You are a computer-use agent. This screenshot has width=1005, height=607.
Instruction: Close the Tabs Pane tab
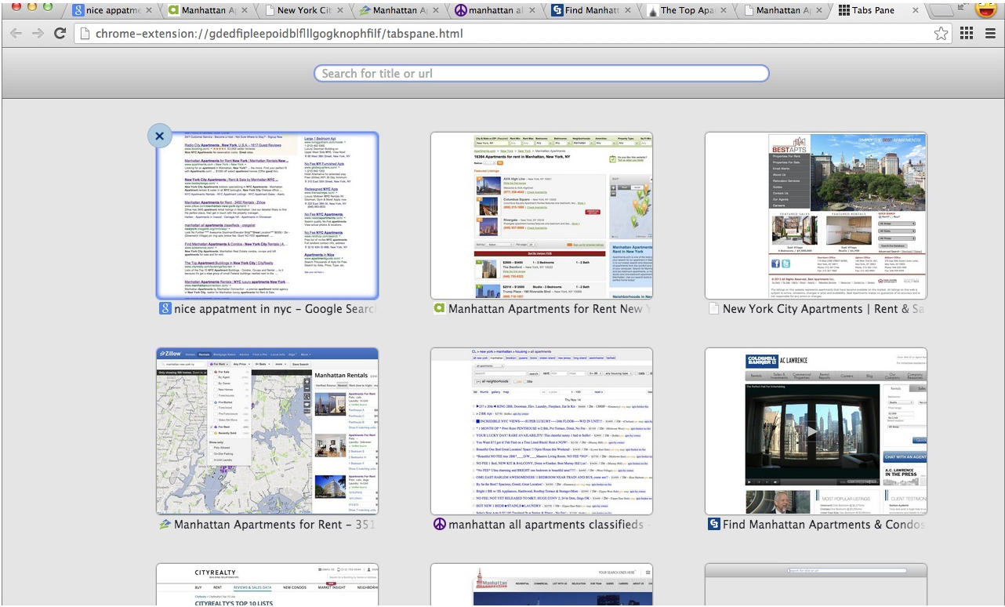(x=913, y=11)
